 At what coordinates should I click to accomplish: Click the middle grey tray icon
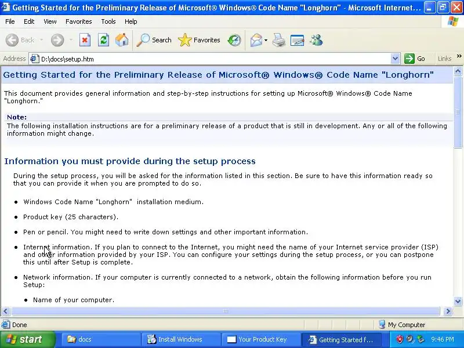(410, 339)
